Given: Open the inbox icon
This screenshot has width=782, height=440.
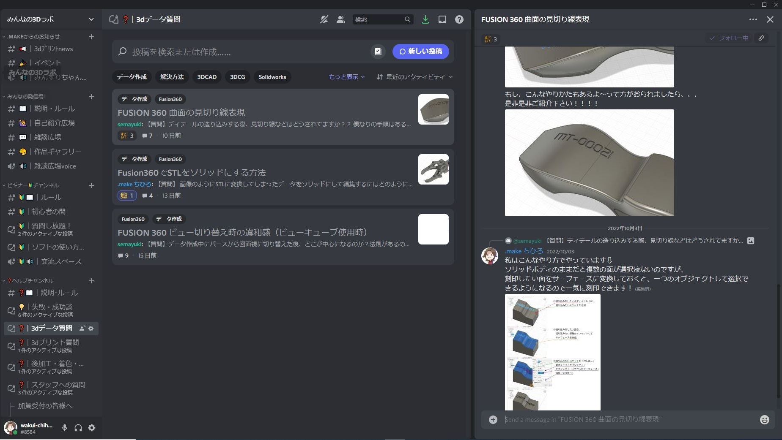Looking at the screenshot, I should tap(442, 19).
